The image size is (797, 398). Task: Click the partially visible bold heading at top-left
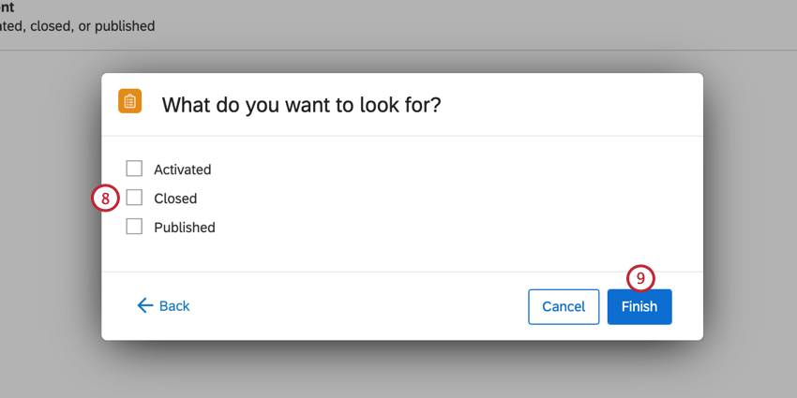tap(8, 7)
